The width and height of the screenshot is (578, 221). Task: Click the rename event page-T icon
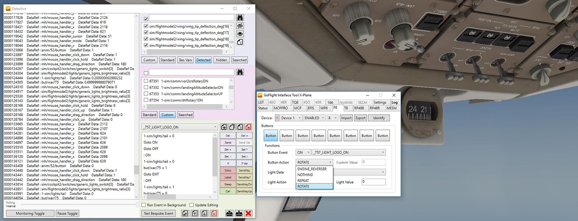(x=240, y=127)
